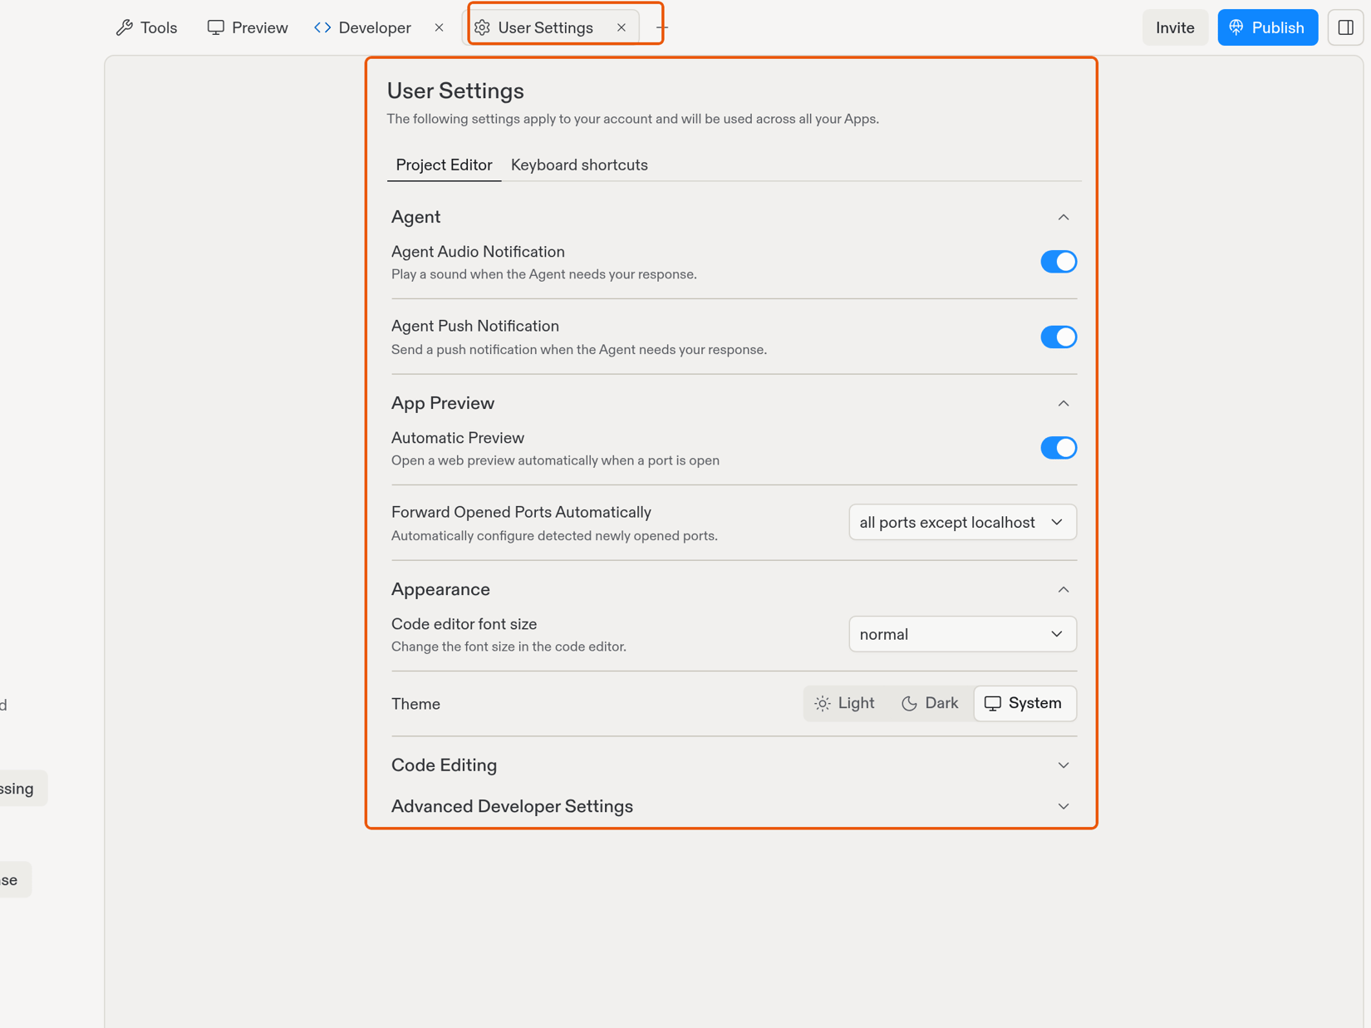Screen dimensions: 1371x1028
Task: Open the Developer tab
Action: 363,27
